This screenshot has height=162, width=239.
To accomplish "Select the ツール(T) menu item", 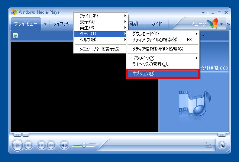I will [x=101, y=34].
